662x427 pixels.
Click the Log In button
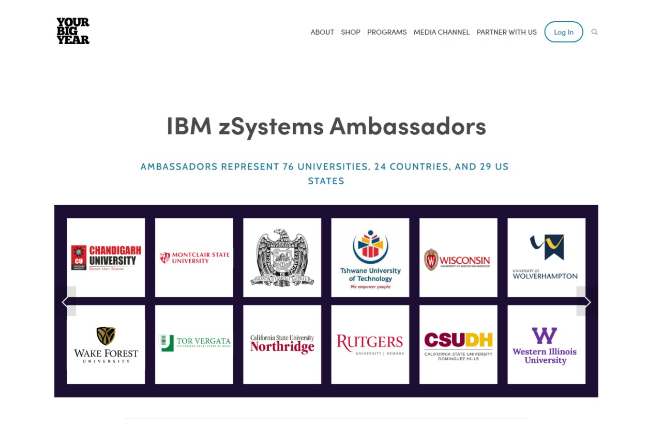click(x=564, y=32)
